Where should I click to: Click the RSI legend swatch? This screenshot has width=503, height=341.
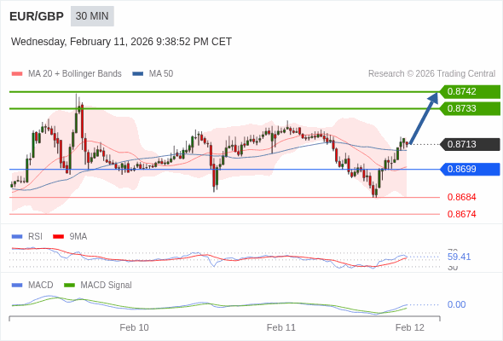[x=17, y=237]
